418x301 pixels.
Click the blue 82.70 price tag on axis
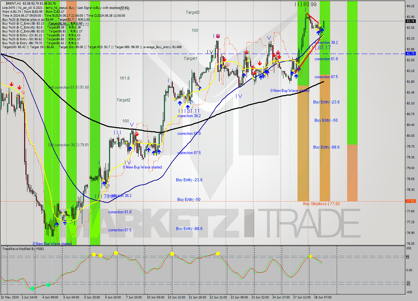(410, 53)
